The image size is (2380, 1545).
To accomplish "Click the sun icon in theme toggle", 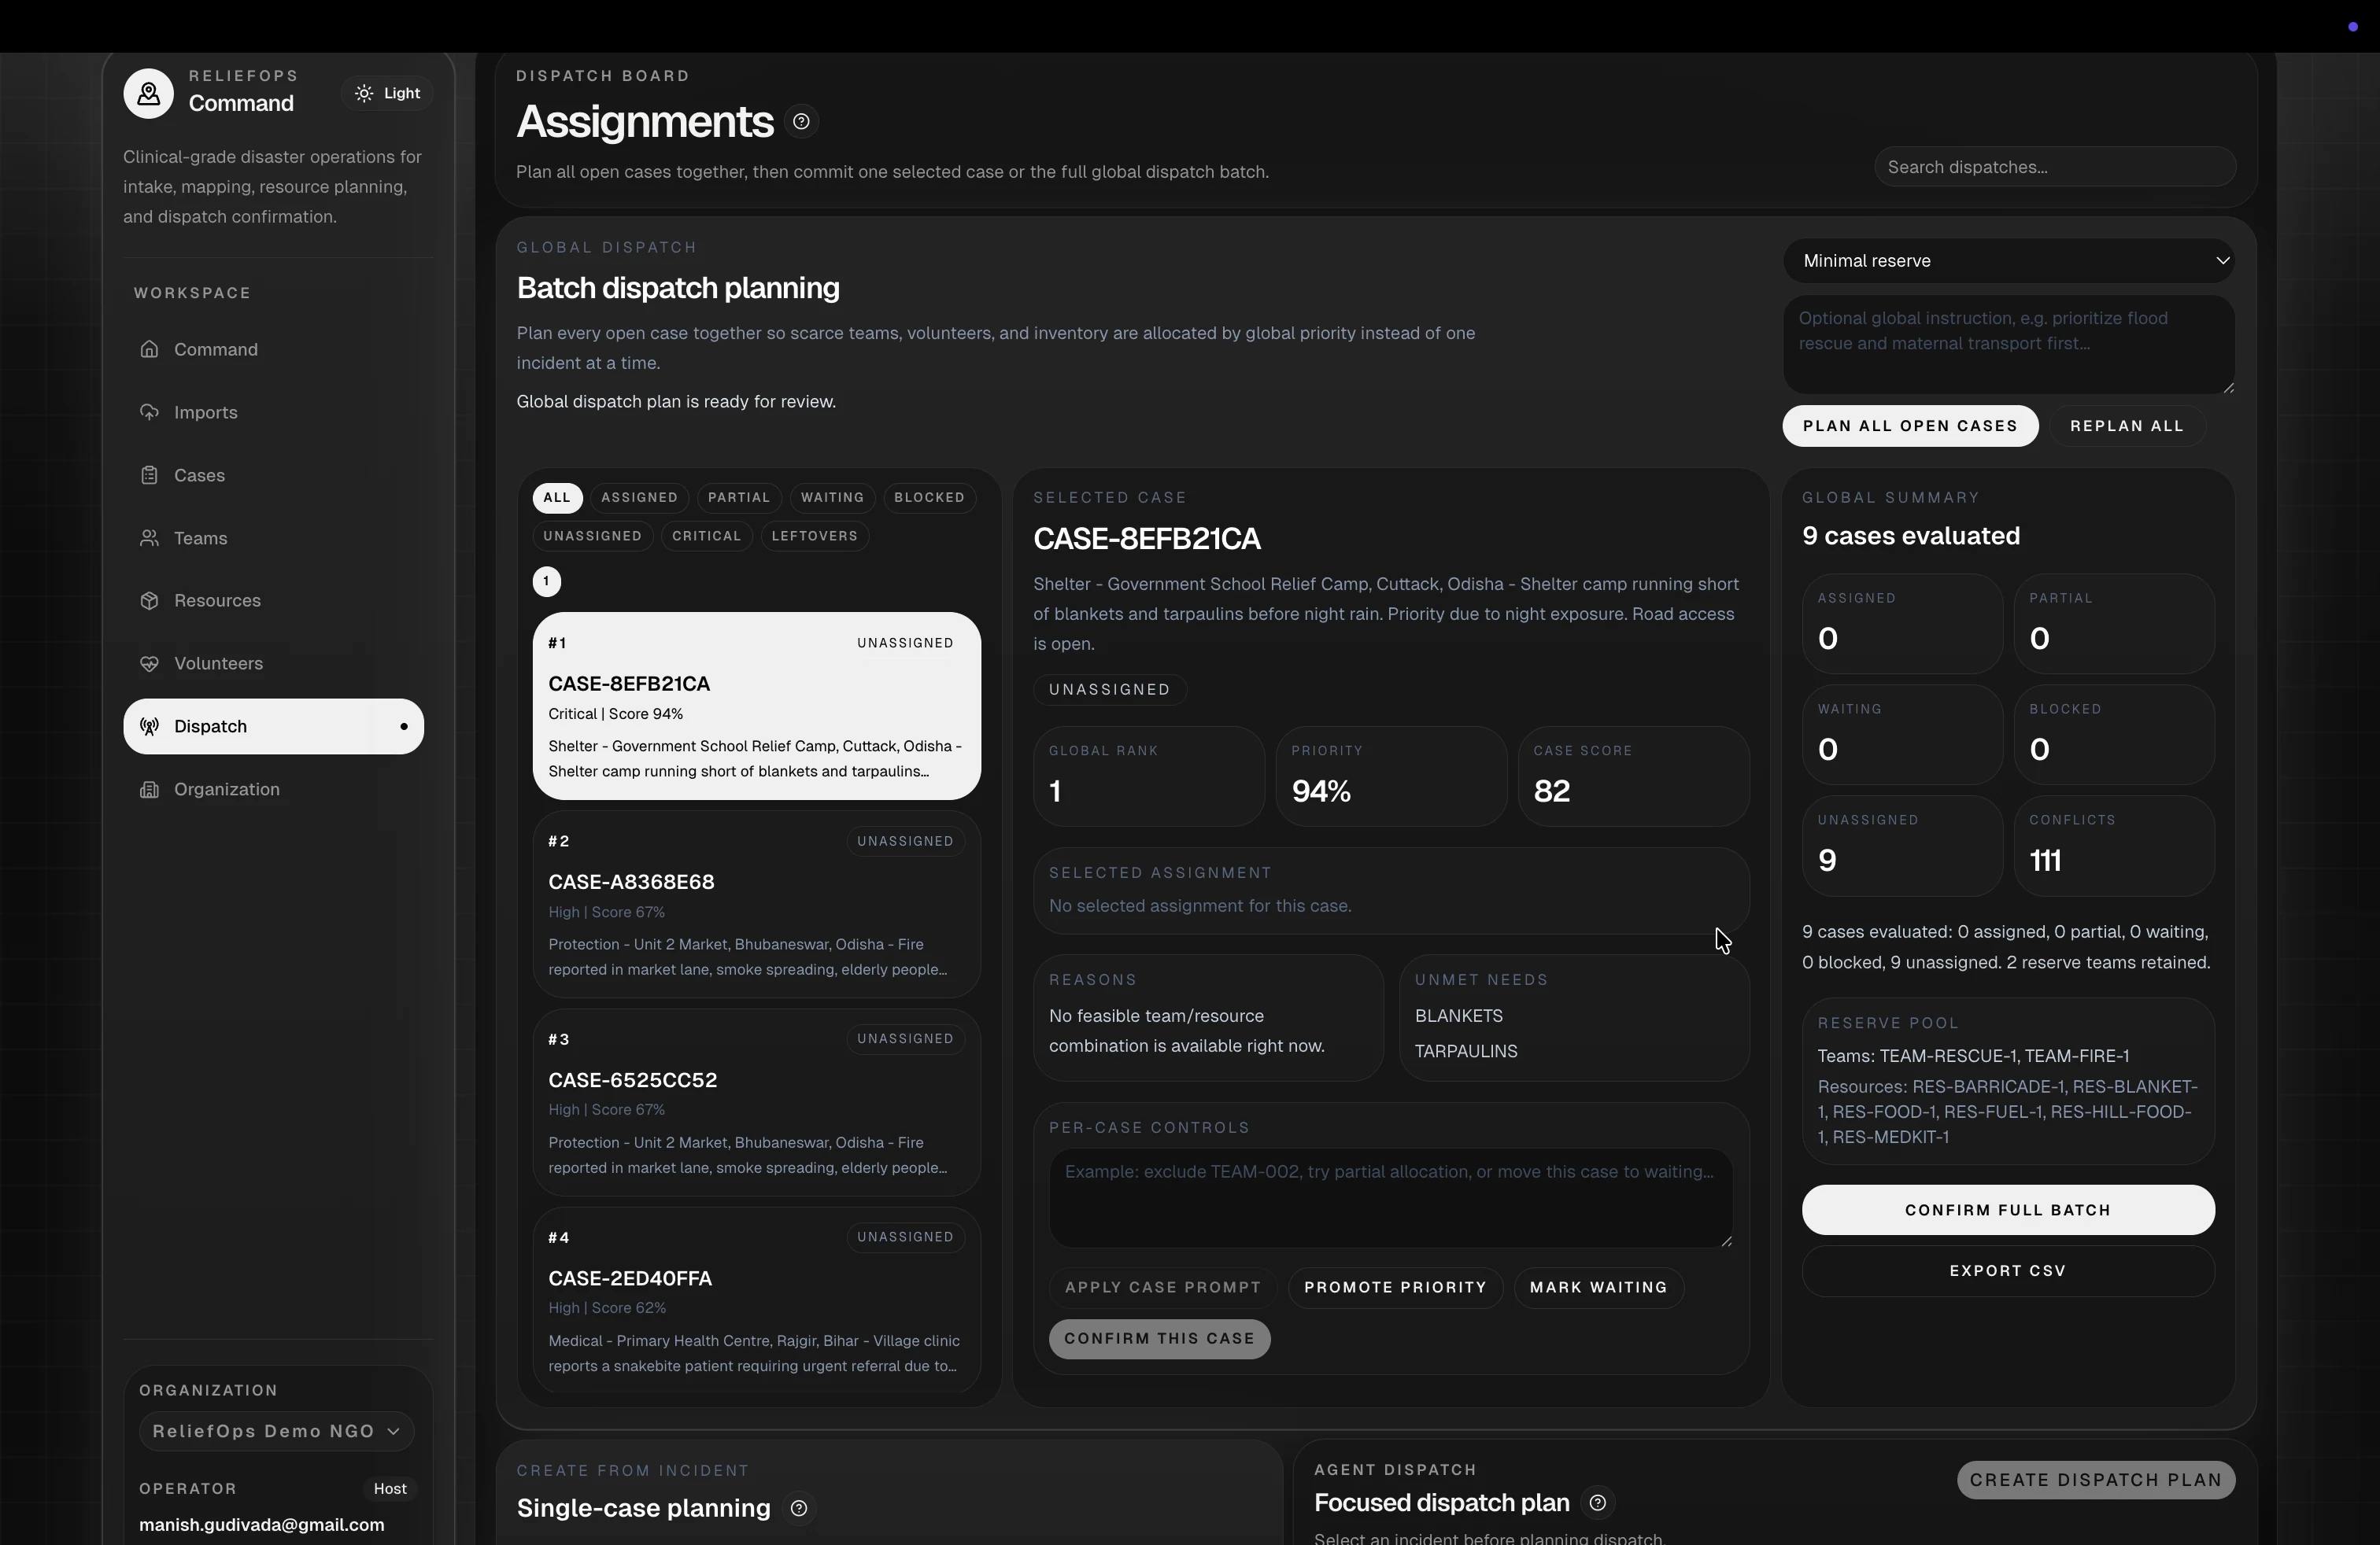I will click(364, 93).
